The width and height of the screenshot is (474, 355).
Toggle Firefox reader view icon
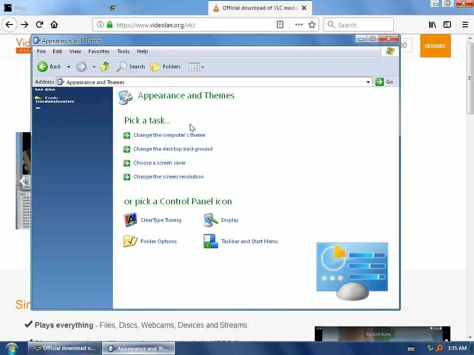pyautogui.click(x=280, y=25)
